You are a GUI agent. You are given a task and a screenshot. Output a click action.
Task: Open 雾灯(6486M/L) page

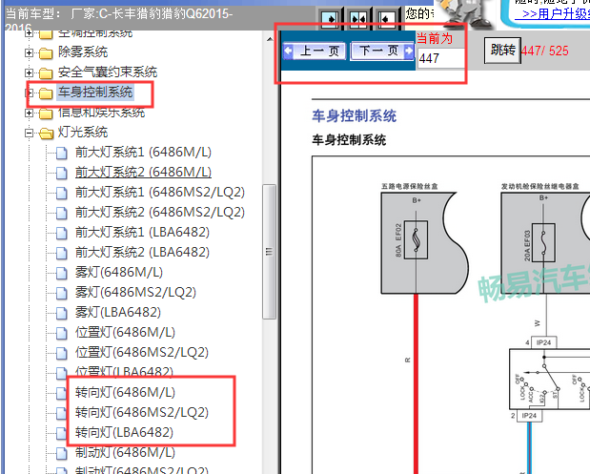(x=119, y=272)
